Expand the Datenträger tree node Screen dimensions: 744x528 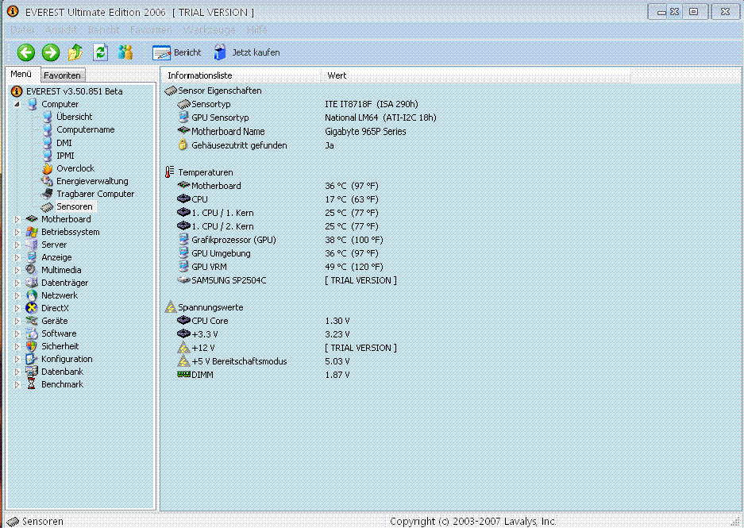17,283
